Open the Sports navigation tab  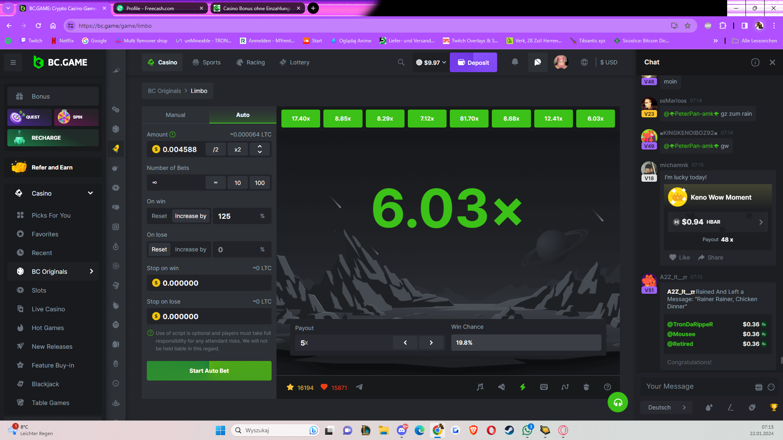tap(206, 62)
